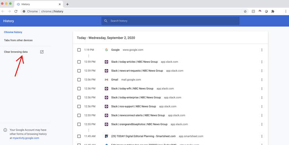The image size is (289, 145).
Task: Click the 11:49 AM timestamp
Action: click(x=90, y=136)
